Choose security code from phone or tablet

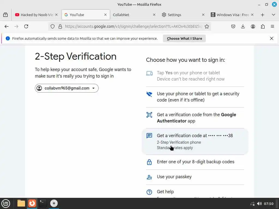195,97
